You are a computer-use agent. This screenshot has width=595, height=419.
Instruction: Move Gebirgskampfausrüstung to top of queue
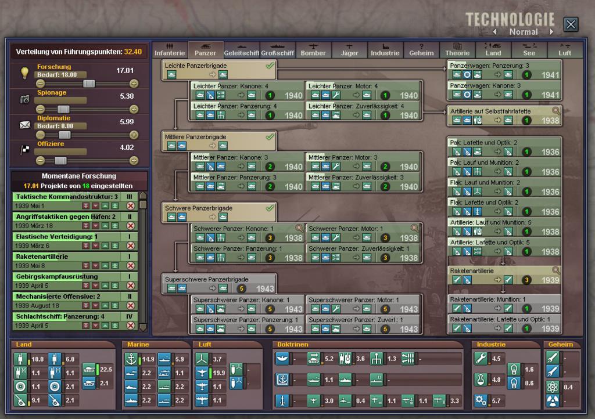[x=114, y=286]
